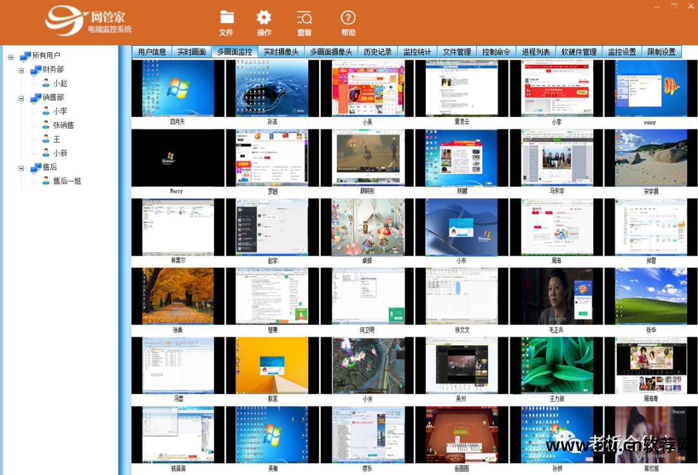Go to the 监控设置 tab

point(622,52)
